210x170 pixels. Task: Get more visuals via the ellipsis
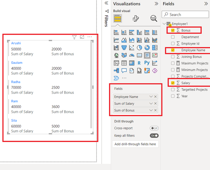coord(124,78)
